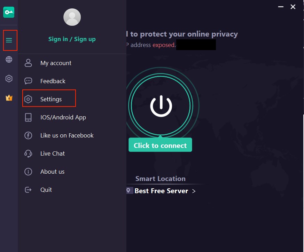Collapse the hamburger menu icon
Image resolution: width=304 pixels, height=252 pixels.
(9, 40)
